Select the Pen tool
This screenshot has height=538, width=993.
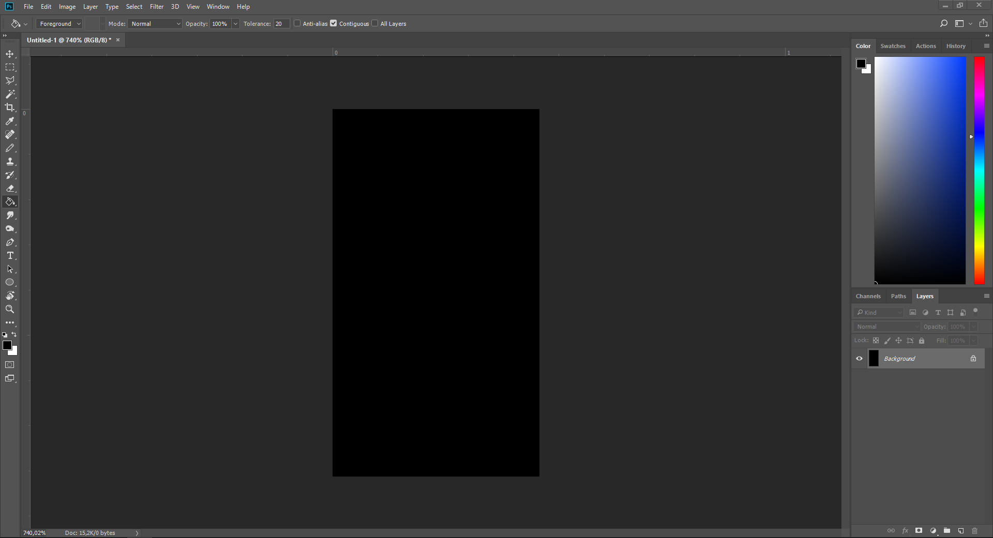click(10, 242)
